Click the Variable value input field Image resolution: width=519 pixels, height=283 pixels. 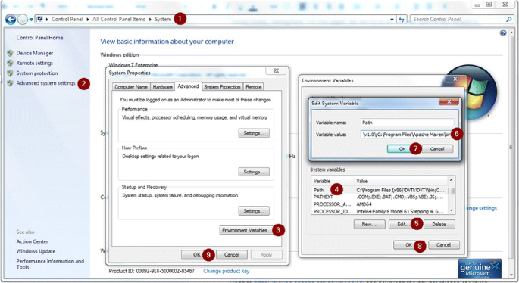tap(406, 135)
